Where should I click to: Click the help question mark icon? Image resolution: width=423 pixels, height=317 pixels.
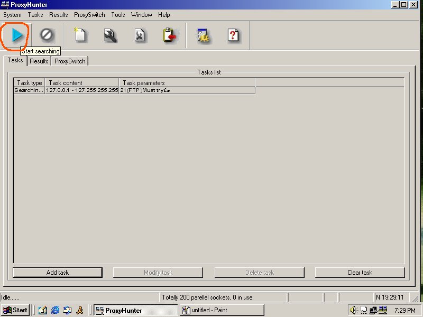[233, 35]
